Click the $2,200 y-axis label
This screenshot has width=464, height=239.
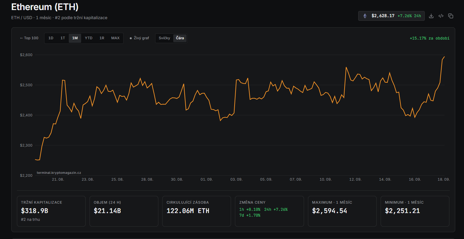(x=26, y=175)
